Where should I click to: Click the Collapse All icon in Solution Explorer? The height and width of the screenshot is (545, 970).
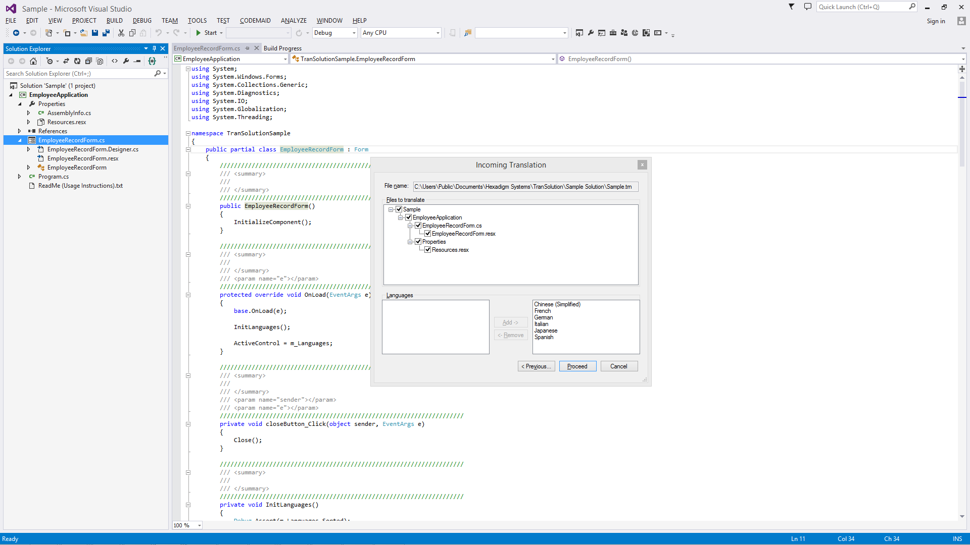pyautogui.click(x=88, y=61)
